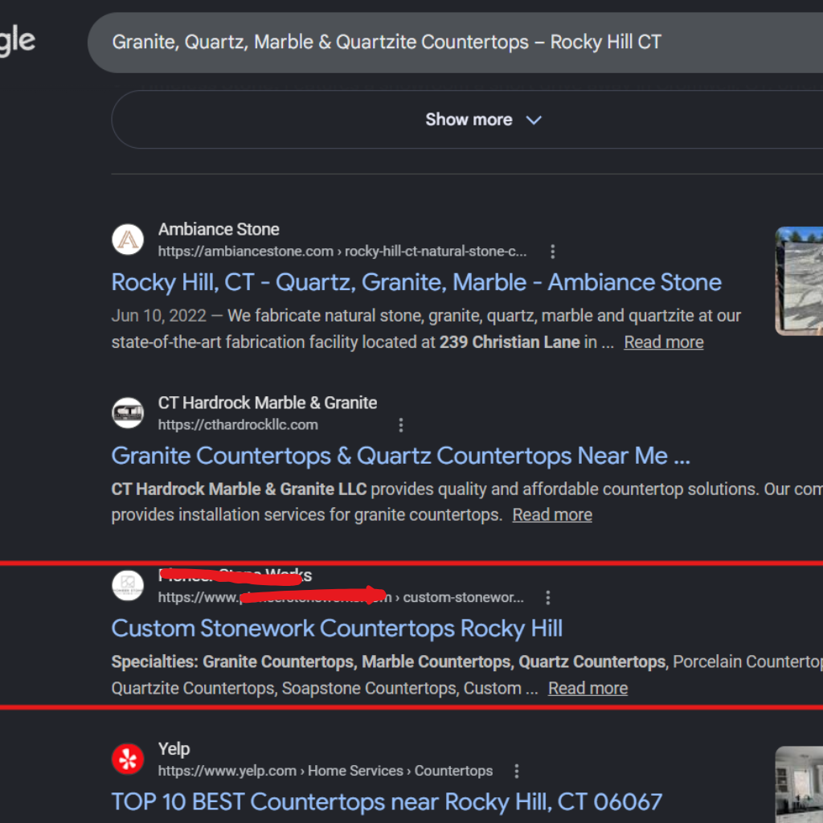Image resolution: width=823 pixels, height=823 pixels.
Task: Open TOP 10 BEST Countertops near Rocky Hill link
Action: pyautogui.click(x=387, y=801)
